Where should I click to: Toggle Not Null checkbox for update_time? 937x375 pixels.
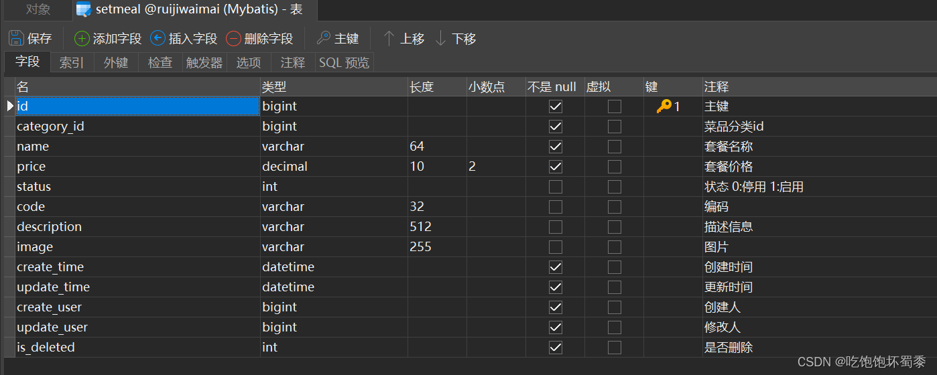[555, 287]
